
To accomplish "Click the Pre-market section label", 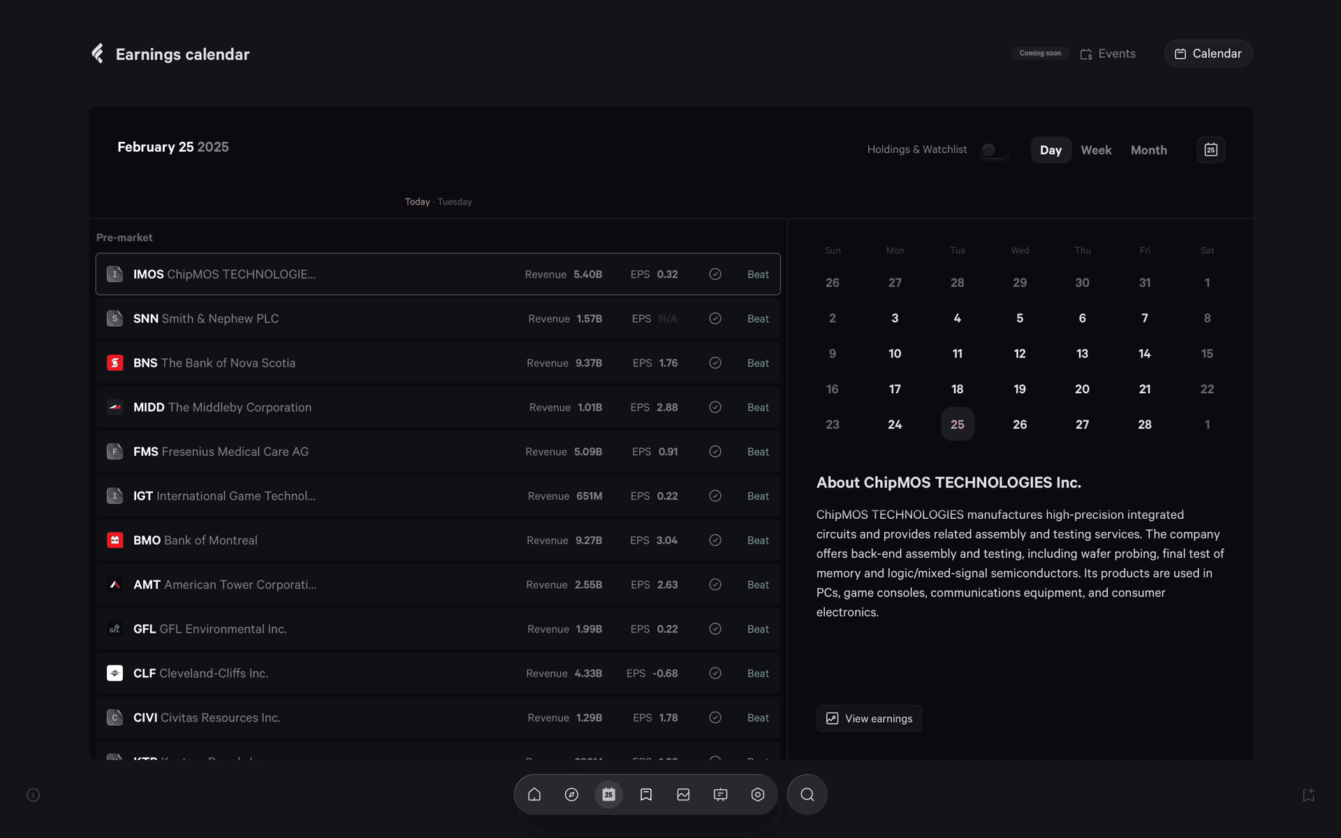I will [124, 237].
